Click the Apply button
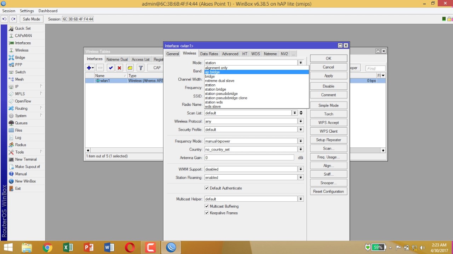Viewport: 453px width, 254px height. [x=328, y=76]
